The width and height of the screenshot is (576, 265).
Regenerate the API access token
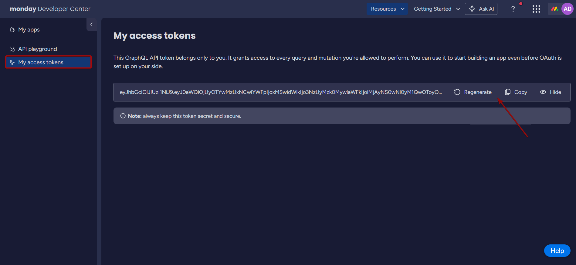[x=473, y=92]
